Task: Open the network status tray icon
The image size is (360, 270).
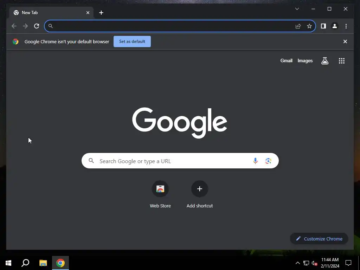Action: (x=306, y=263)
